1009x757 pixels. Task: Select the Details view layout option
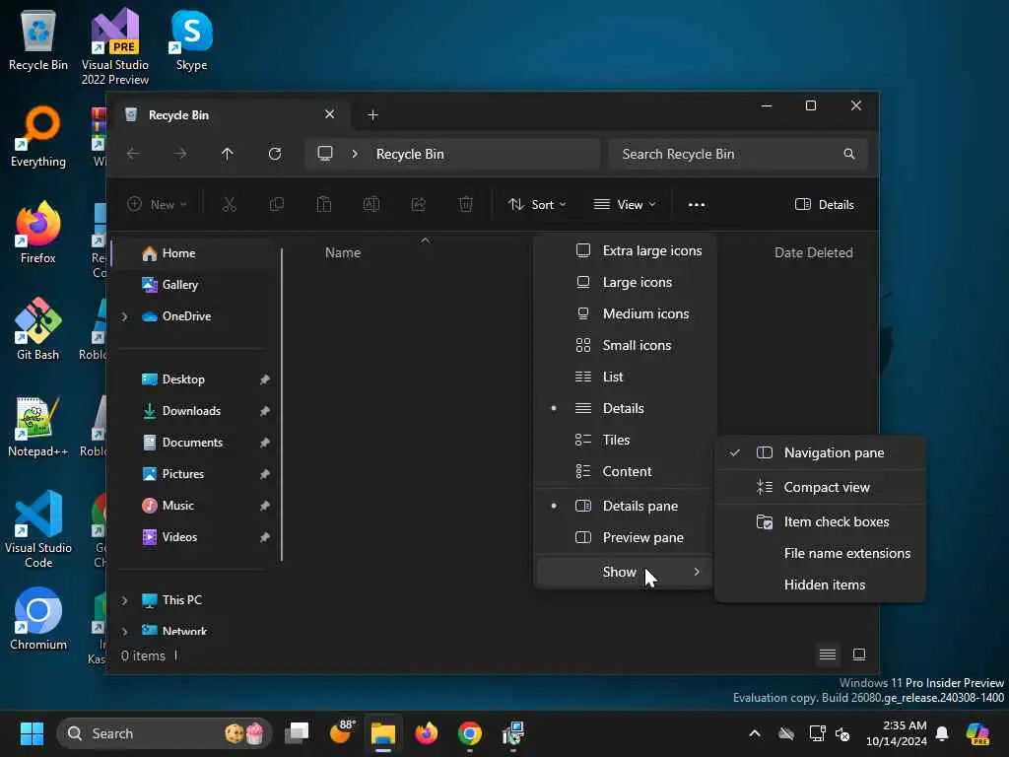coord(625,408)
